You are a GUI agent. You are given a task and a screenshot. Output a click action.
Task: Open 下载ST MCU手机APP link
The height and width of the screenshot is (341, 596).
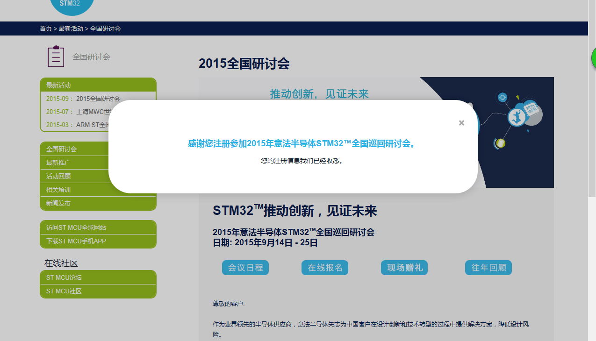tap(98, 241)
